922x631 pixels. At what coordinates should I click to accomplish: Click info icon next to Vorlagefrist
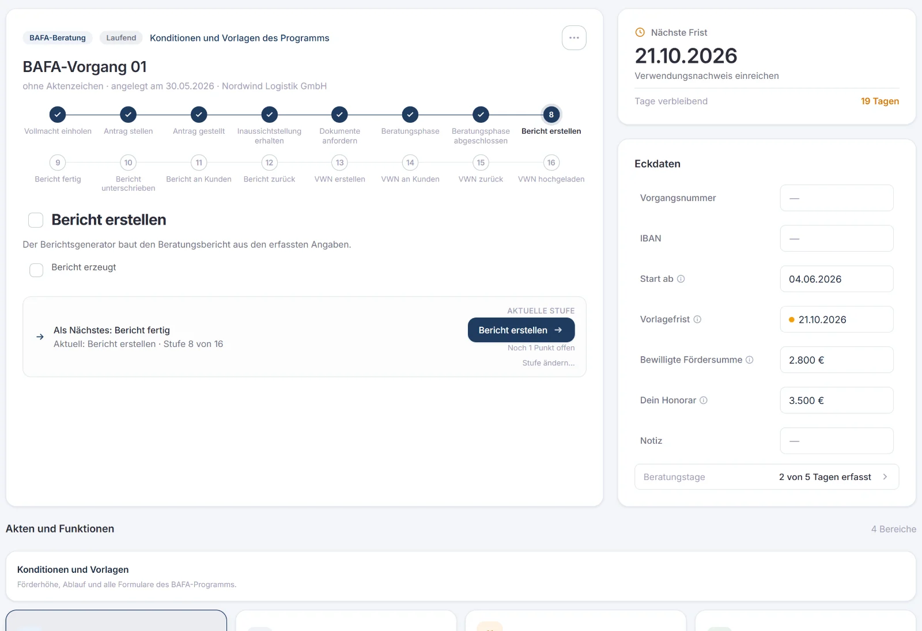[x=697, y=319]
